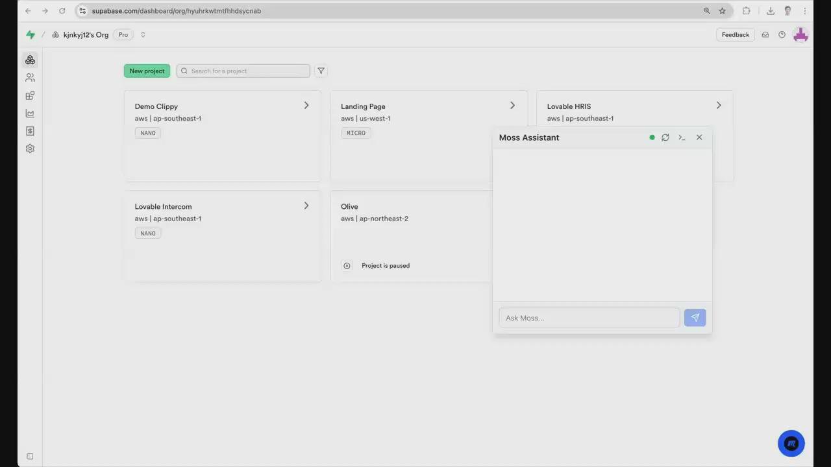
Task: Open the Lovable Intercom project title
Action: pos(163,206)
